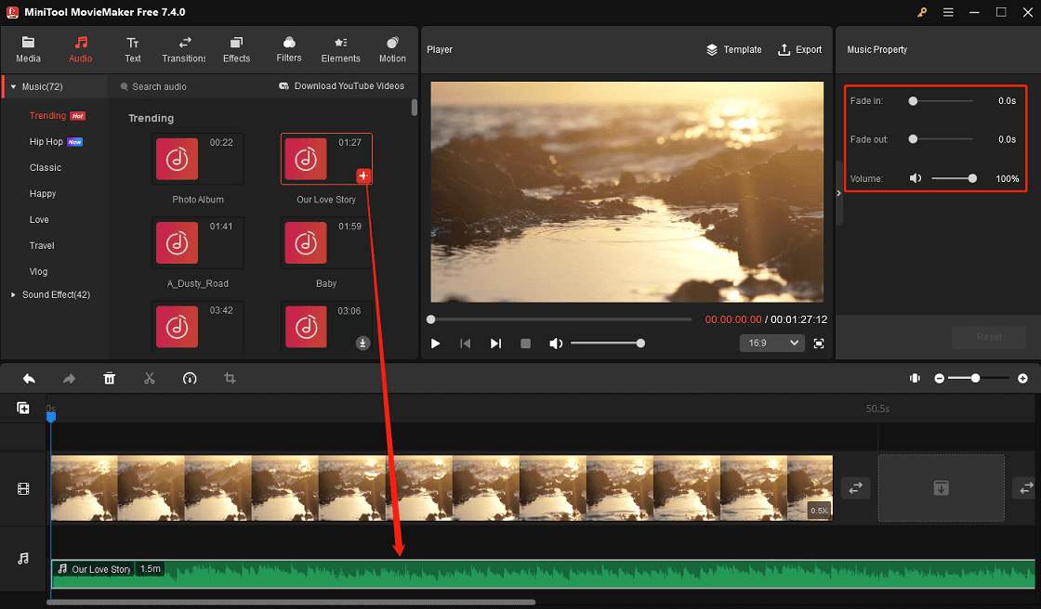This screenshot has width=1041, height=609.
Task: Download the 03:06 music track
Action: pos(362,343)
